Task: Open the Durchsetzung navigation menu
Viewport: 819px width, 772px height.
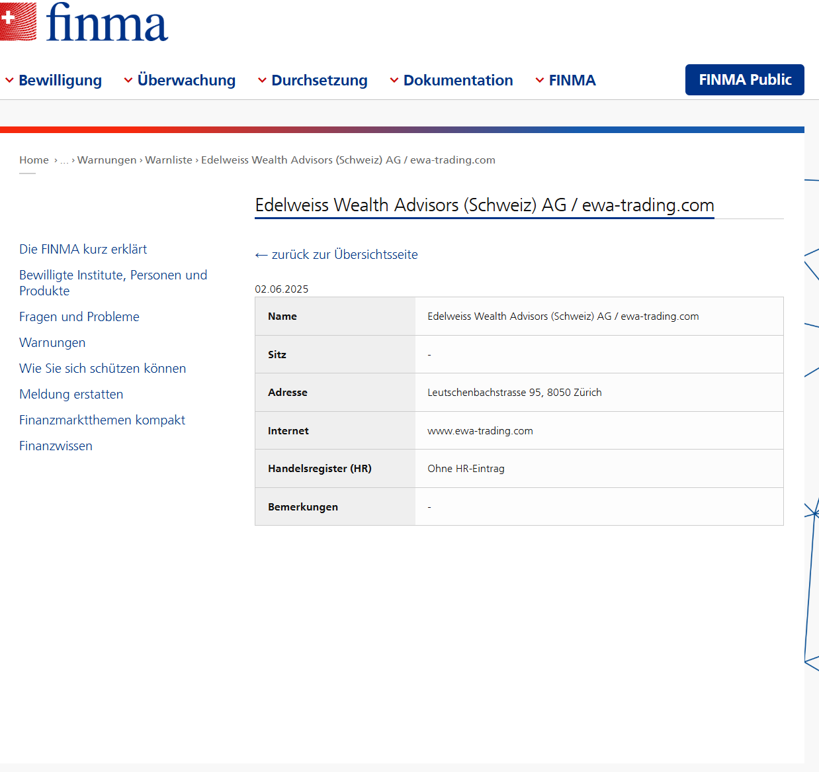Action: (x=320, y=80)
